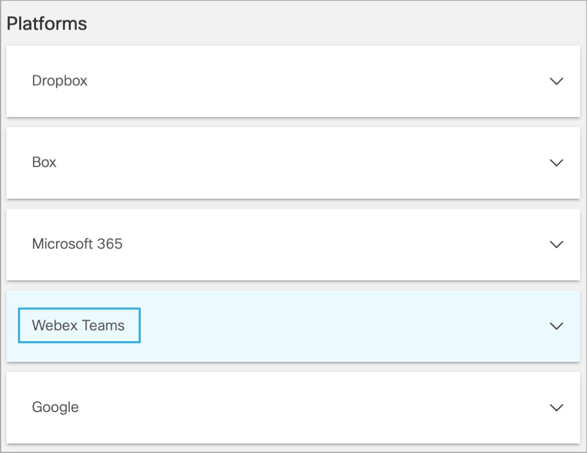Click the Dropbox platform label

pyautogui.click(x=60, y=81)
